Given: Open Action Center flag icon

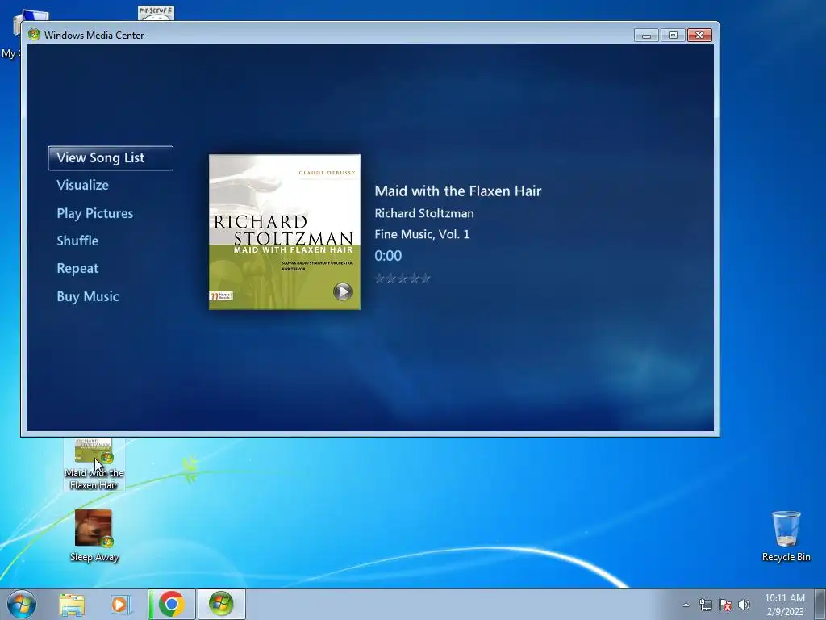Looking at the screenshot, I should [725, 605].
